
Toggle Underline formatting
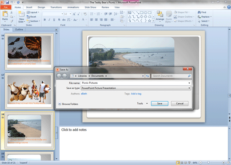coord(54,20)
